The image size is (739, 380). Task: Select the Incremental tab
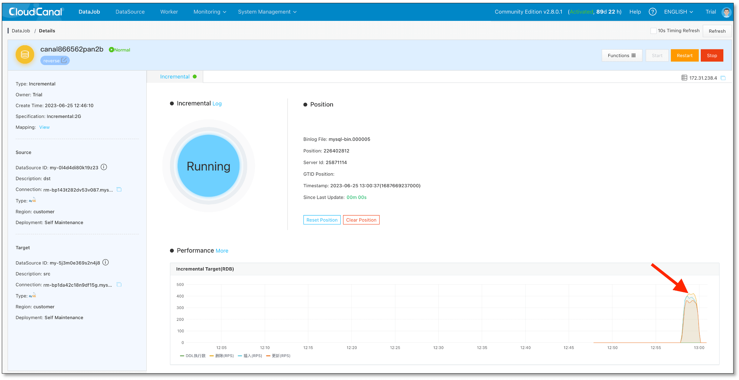pos(175,77)
